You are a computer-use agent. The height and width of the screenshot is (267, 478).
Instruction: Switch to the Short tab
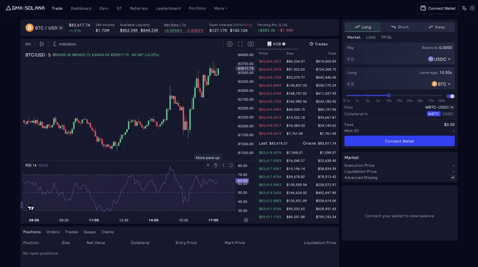[400, 27]
